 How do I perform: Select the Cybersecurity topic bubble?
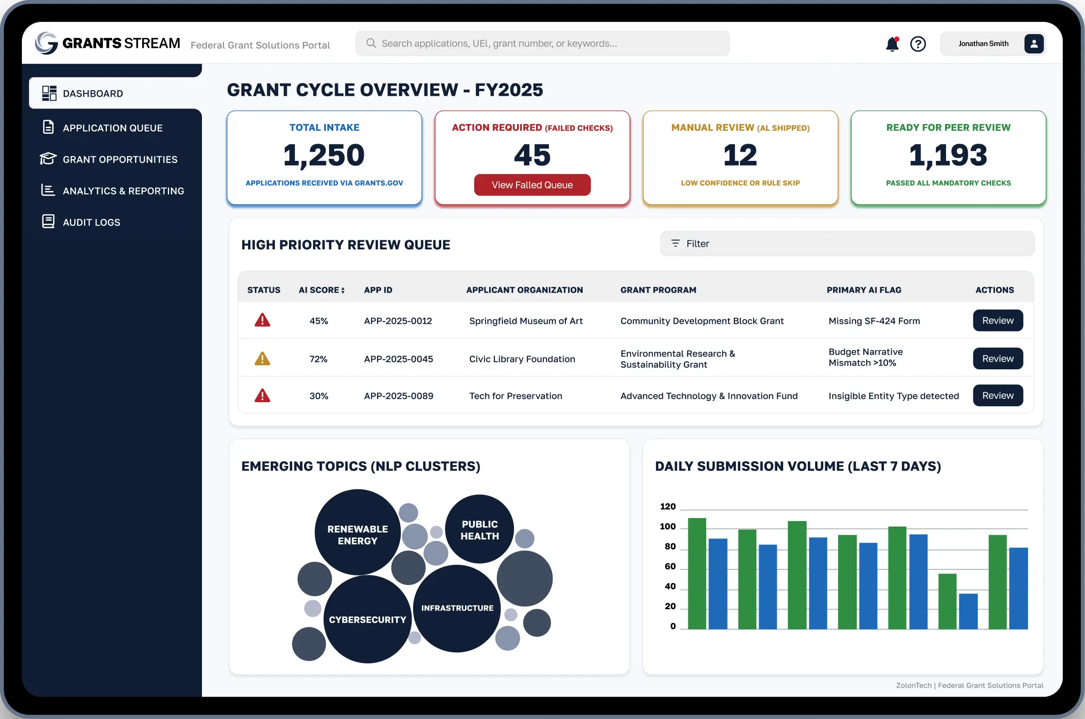pos(367,619)
